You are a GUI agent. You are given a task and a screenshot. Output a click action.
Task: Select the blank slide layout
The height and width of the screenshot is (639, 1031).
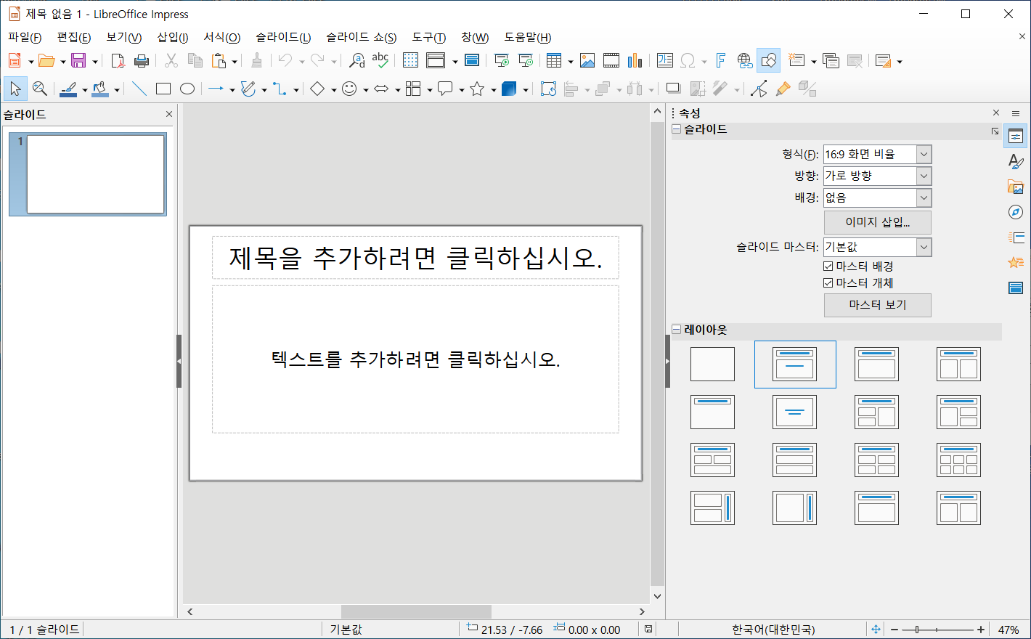712,365
